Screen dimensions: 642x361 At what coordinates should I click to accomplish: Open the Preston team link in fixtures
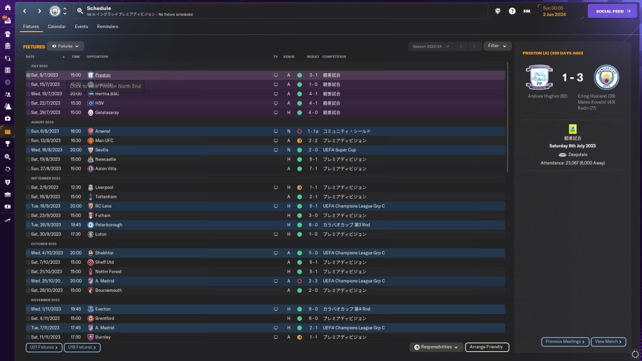click(x=103, y=75)
